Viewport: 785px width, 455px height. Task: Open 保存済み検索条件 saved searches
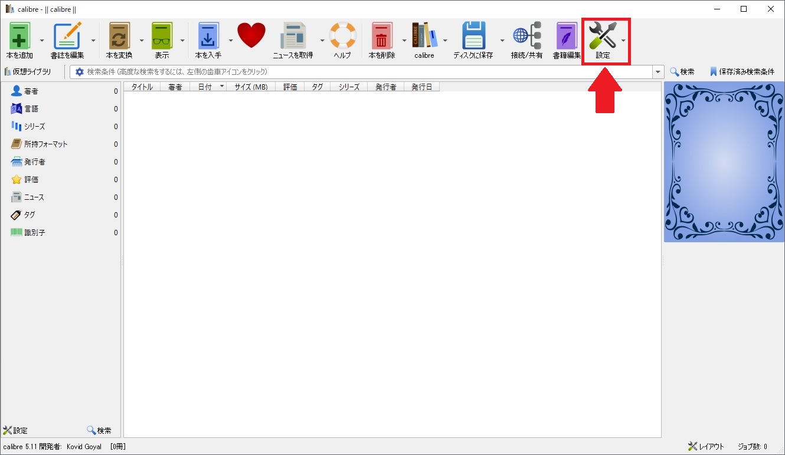[x=742, y=72]
